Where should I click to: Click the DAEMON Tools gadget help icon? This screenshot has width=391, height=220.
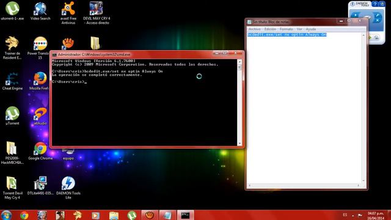(375, 4)
